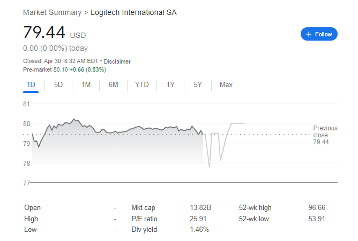The width and height of the screenshot is (358, 241).
Task: Click the plus icon on Follow
Action: [309, 34]
